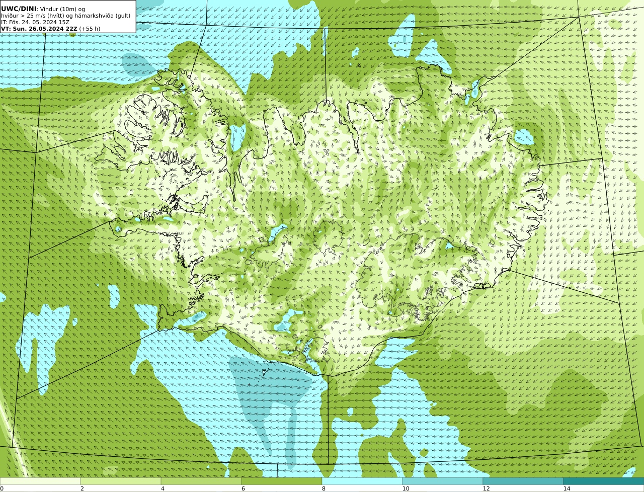Select the 6–8 m/s olive green swatch

pyautogui.click(x=282, y=481)
